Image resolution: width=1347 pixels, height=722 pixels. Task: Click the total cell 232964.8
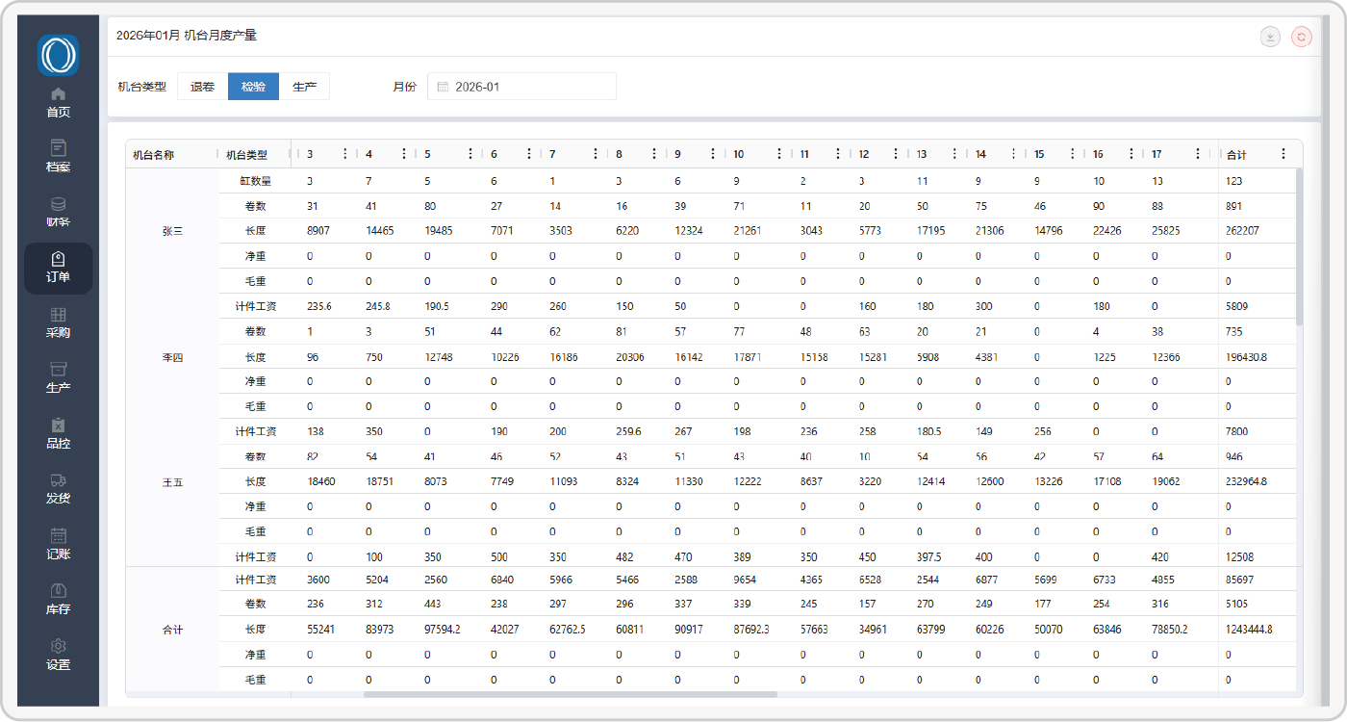click(1246, 481)
